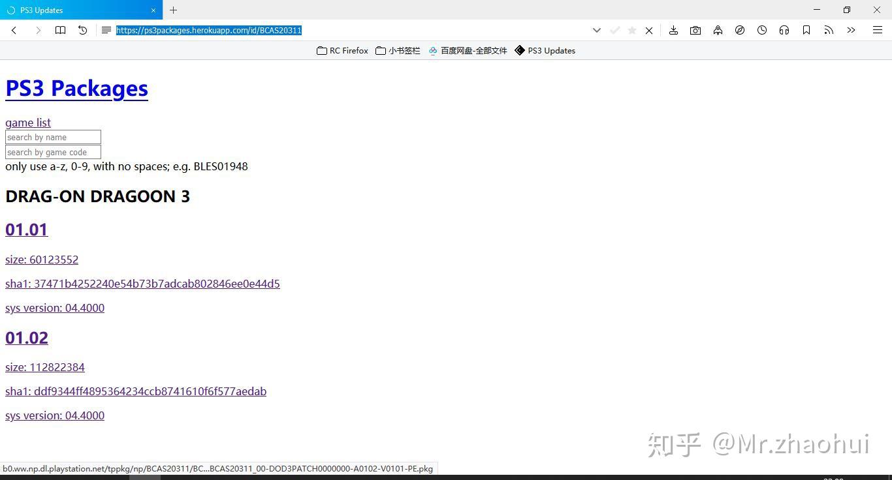Focus the search by name field

point(53,137)
